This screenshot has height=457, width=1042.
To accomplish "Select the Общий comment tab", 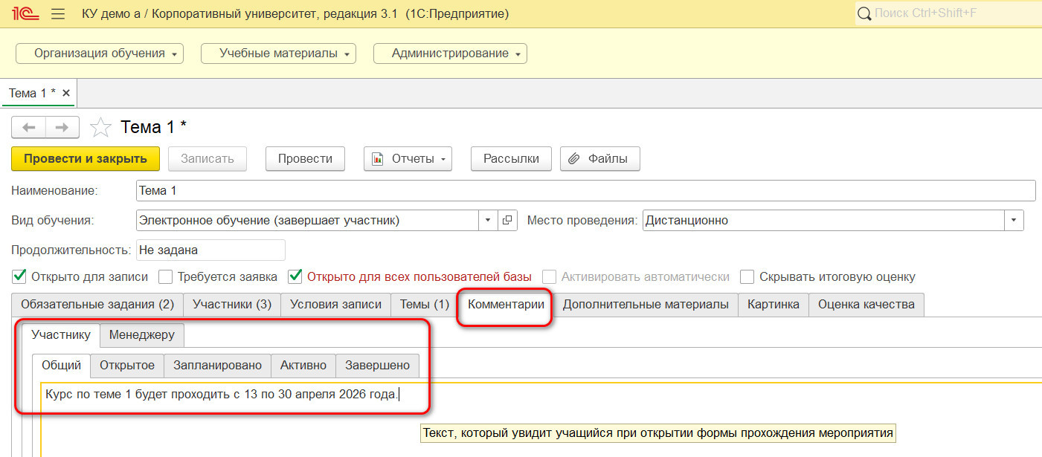I will tap(61, 365).
